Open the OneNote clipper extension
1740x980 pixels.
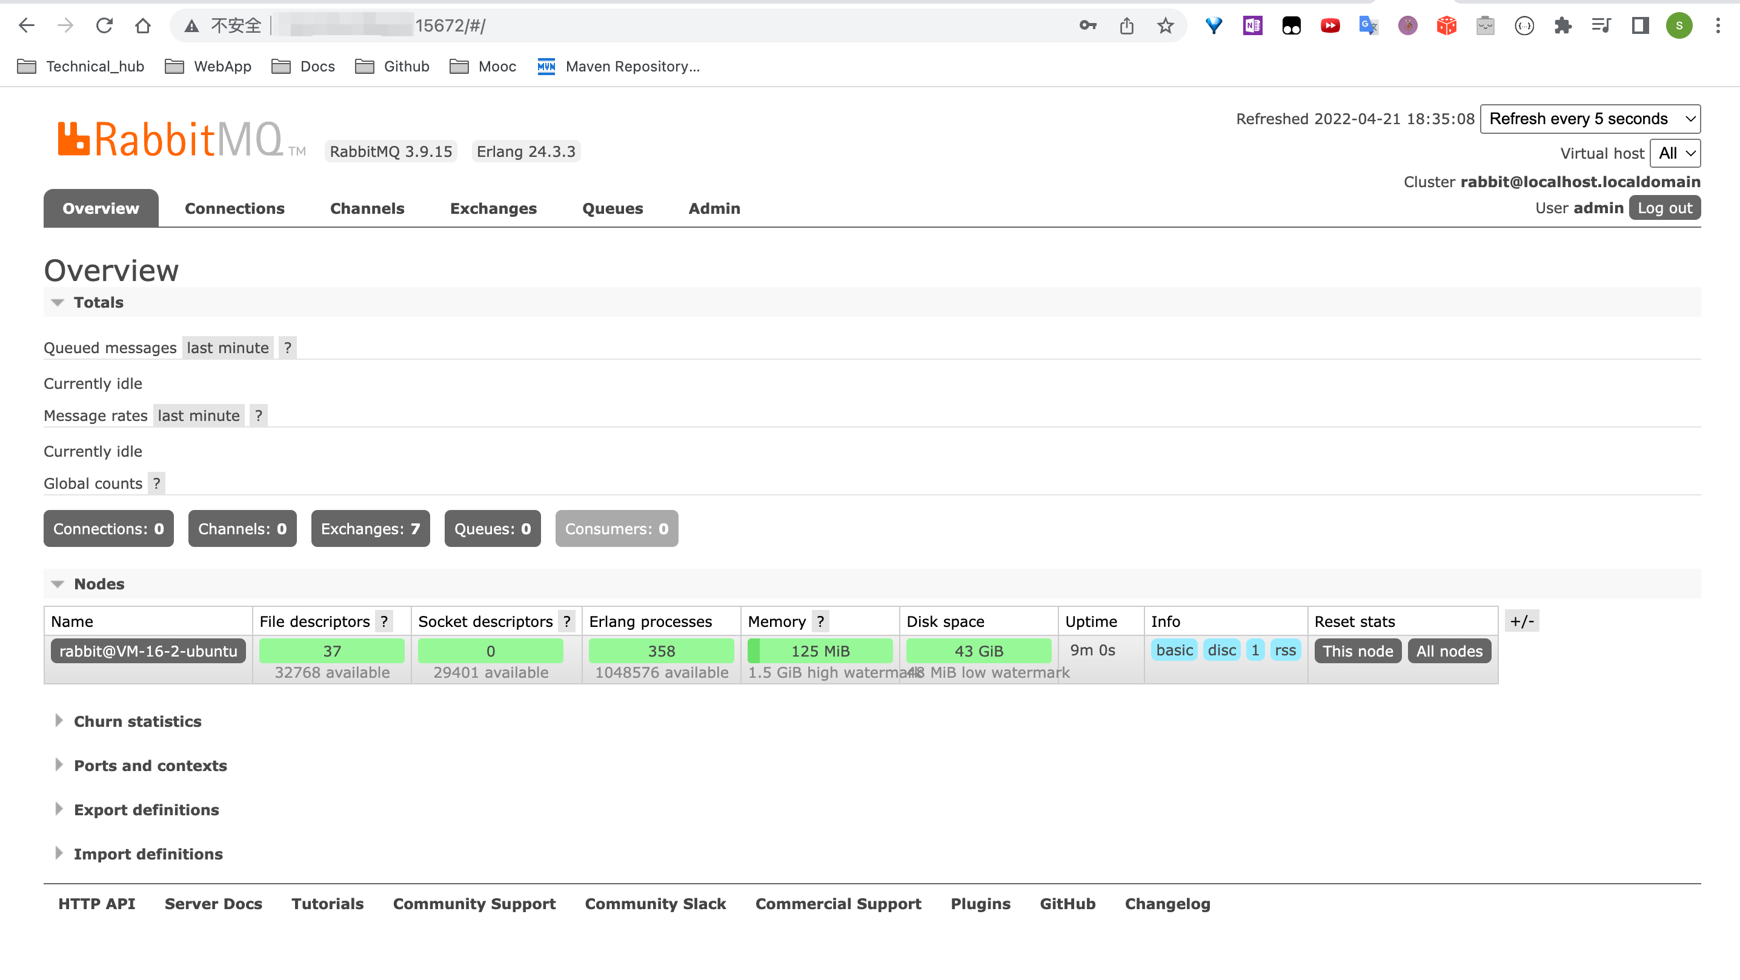[x=1253, y=25]
